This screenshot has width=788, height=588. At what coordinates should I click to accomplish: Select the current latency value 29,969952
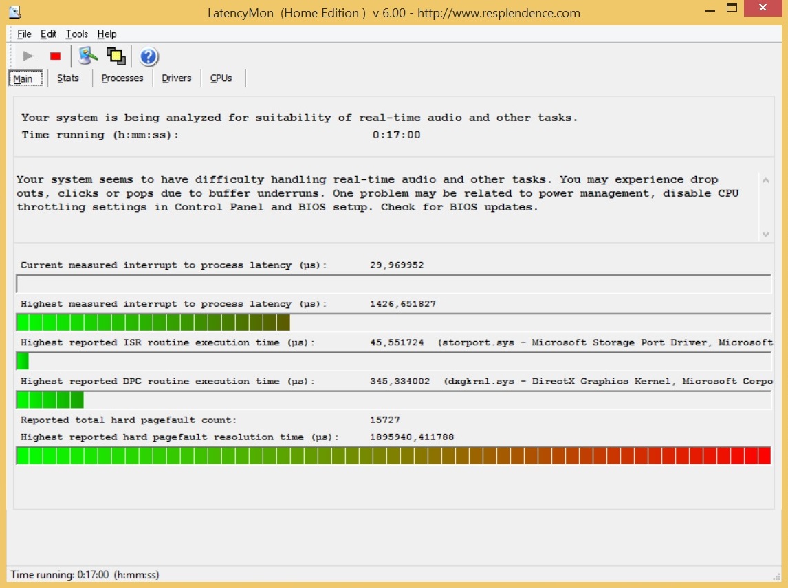(397, 265)
